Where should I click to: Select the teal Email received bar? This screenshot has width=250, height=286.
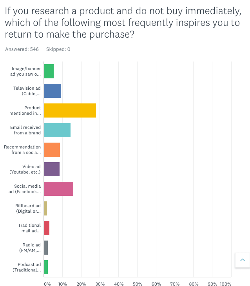point(57,130)
